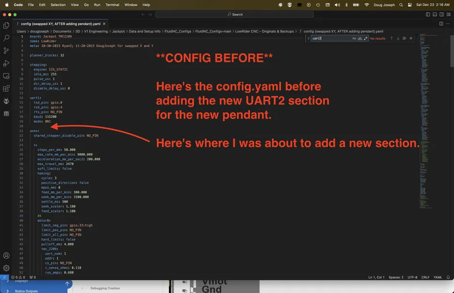Change line endings via CRLF
This screenshot has width=454, height=293.
click(425, 277)
